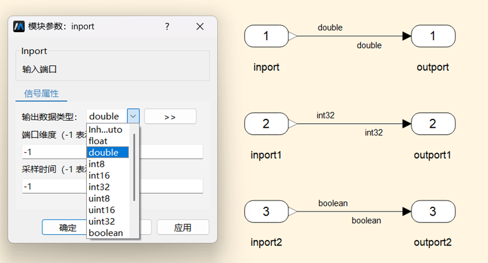The width and height of the screenshot is (488, 263).
Task: Click the lower int32 signal label
Action: tap(374, 133)
